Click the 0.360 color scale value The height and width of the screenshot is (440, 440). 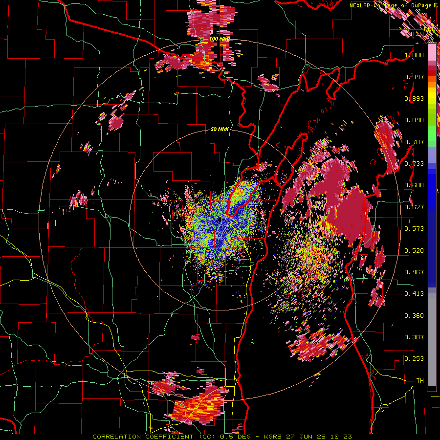(414, 316)
